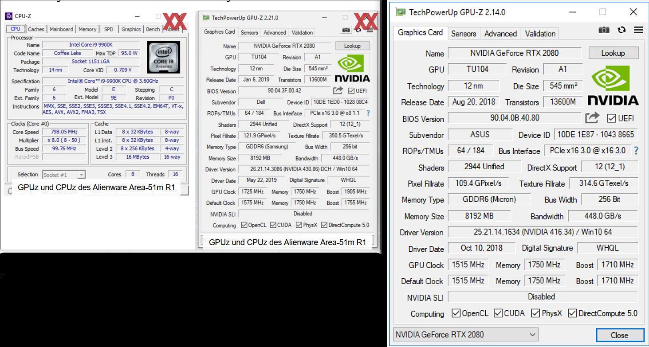Toggle the UEFI checkbox in GPU-Z 2.21.0
Image resolution: width=649 pixels, height=347 pixels.
352,91
